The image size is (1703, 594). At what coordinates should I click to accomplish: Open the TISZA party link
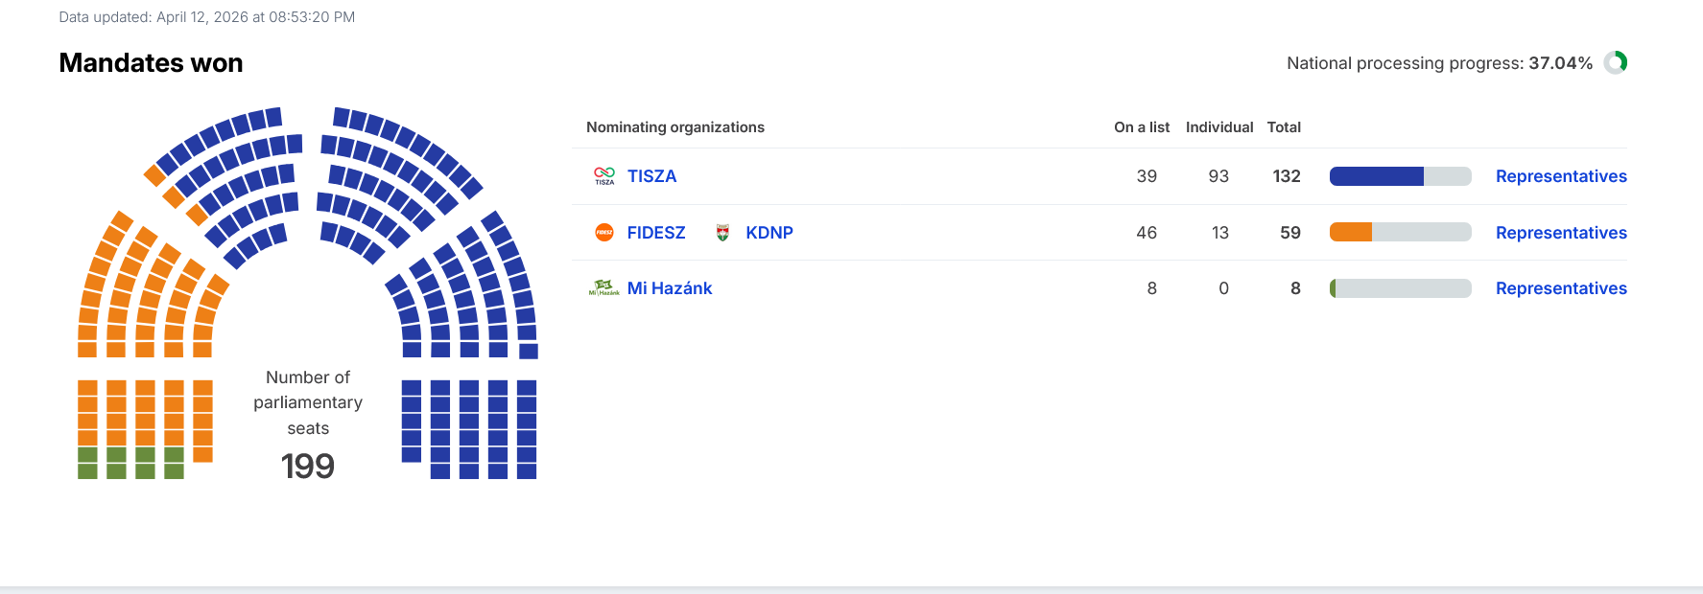click(651, 176)
